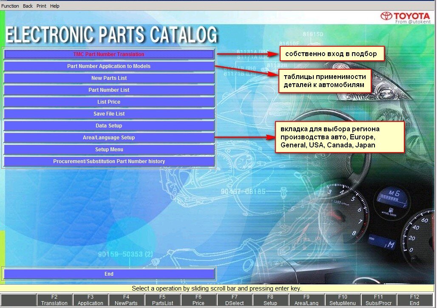Click the 'Select a operation' status message

[x=216, y=288]
